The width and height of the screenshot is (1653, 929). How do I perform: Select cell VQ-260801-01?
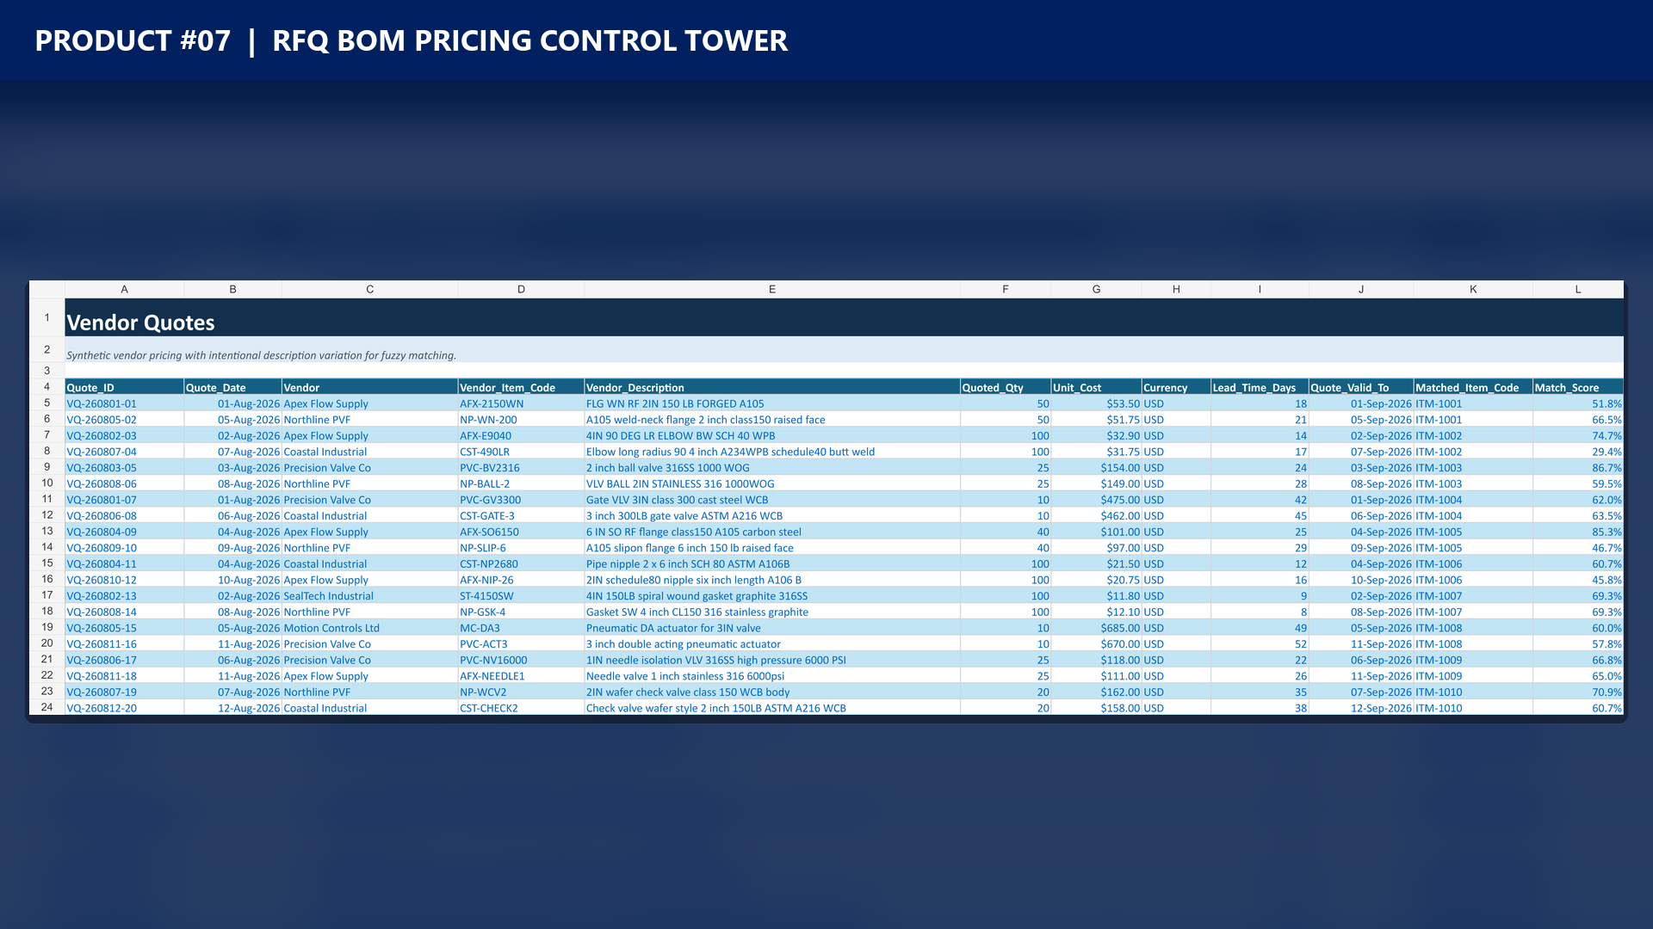point(124,403)
